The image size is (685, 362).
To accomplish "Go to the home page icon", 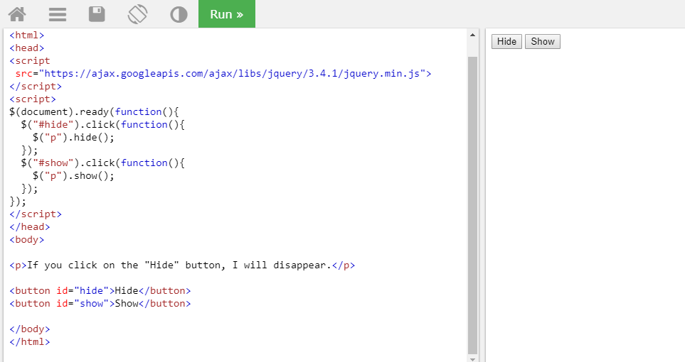I will (x=18, y=14).
